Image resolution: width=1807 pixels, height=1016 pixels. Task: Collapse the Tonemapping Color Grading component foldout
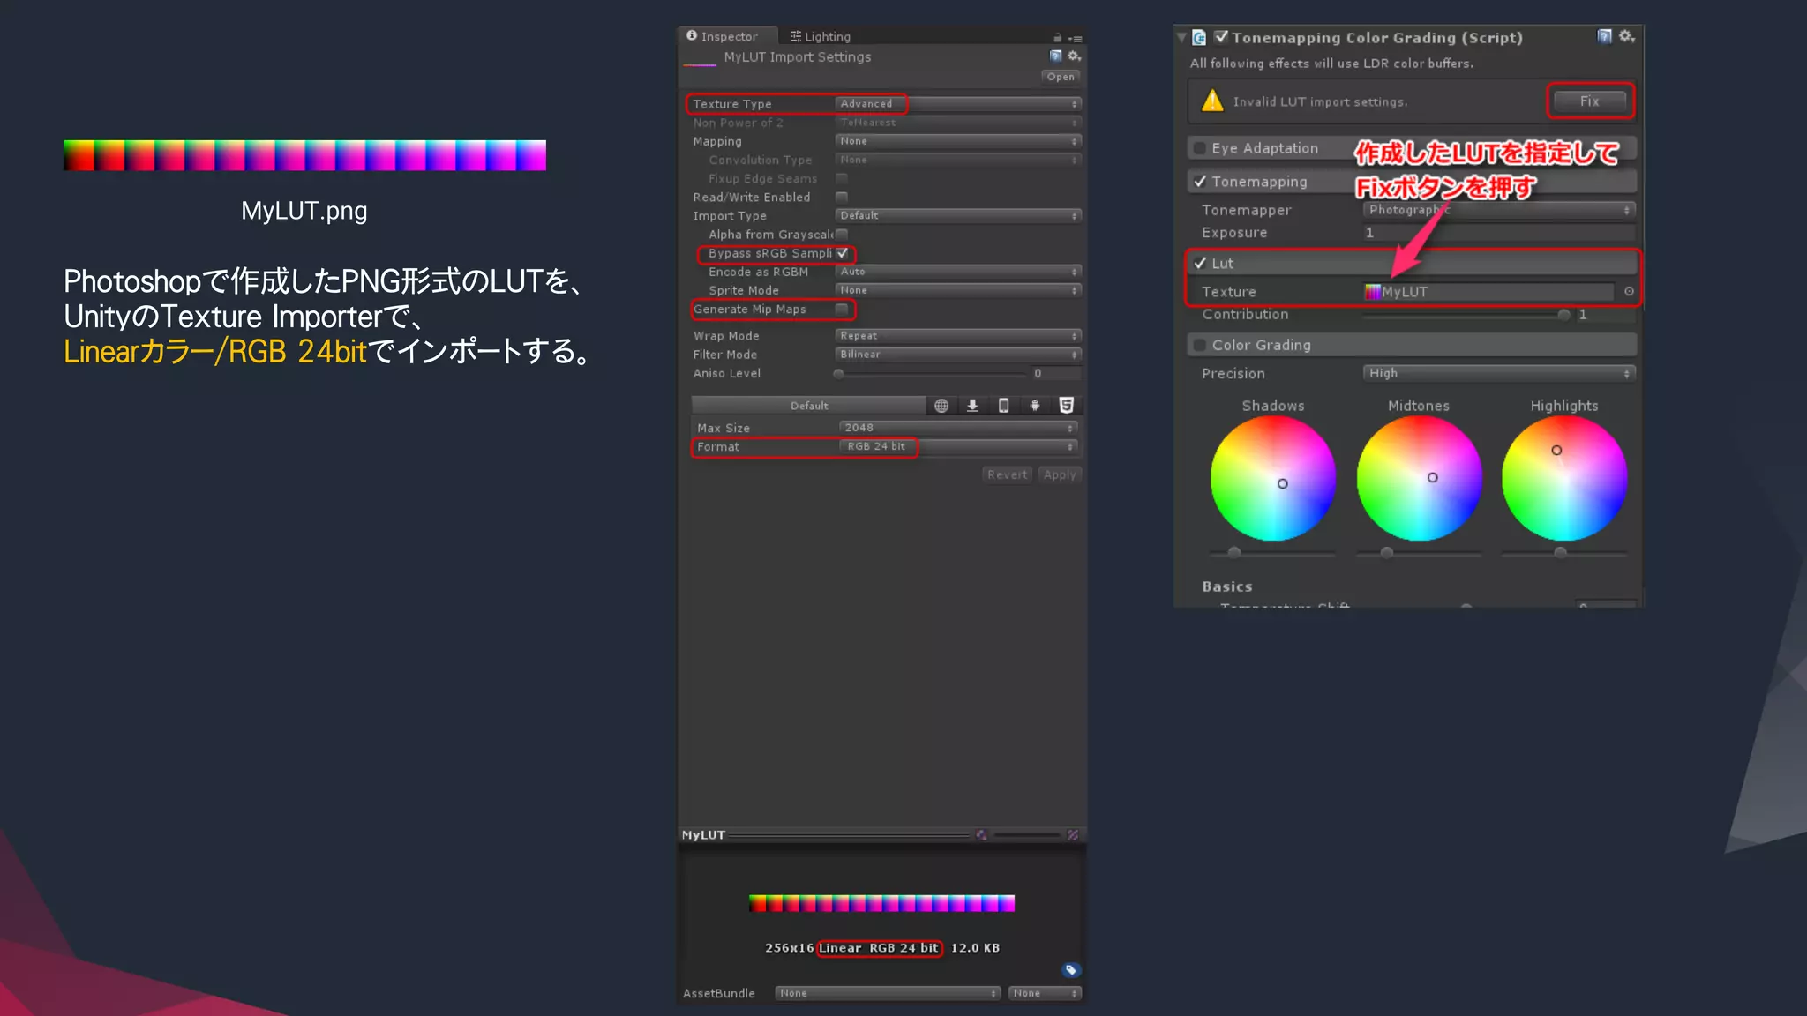click(1181, 38)
